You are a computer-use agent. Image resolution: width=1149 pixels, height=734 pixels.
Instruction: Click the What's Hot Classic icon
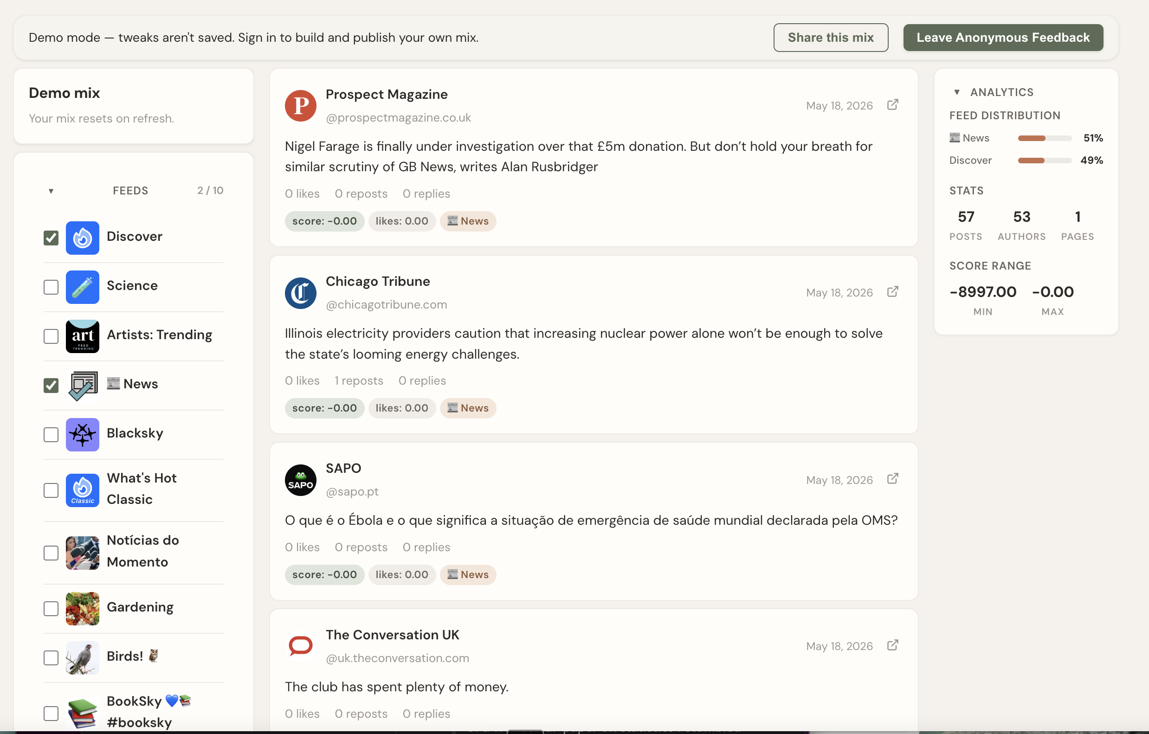[x=83, y=490]
